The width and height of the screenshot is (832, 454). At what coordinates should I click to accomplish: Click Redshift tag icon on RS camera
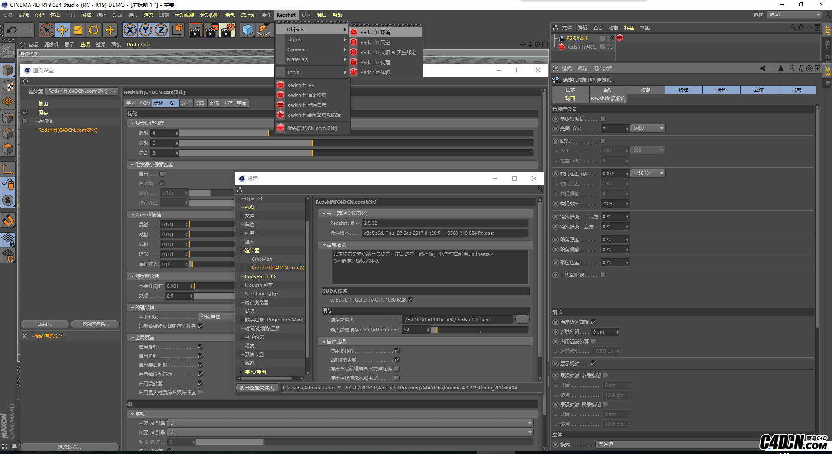point(620,38)
